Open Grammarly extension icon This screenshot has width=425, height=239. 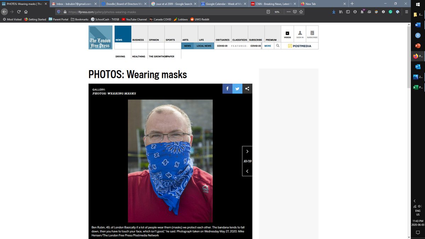pos(390,11)
